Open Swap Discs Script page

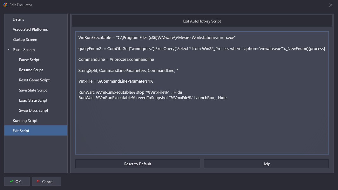(34, 111)
